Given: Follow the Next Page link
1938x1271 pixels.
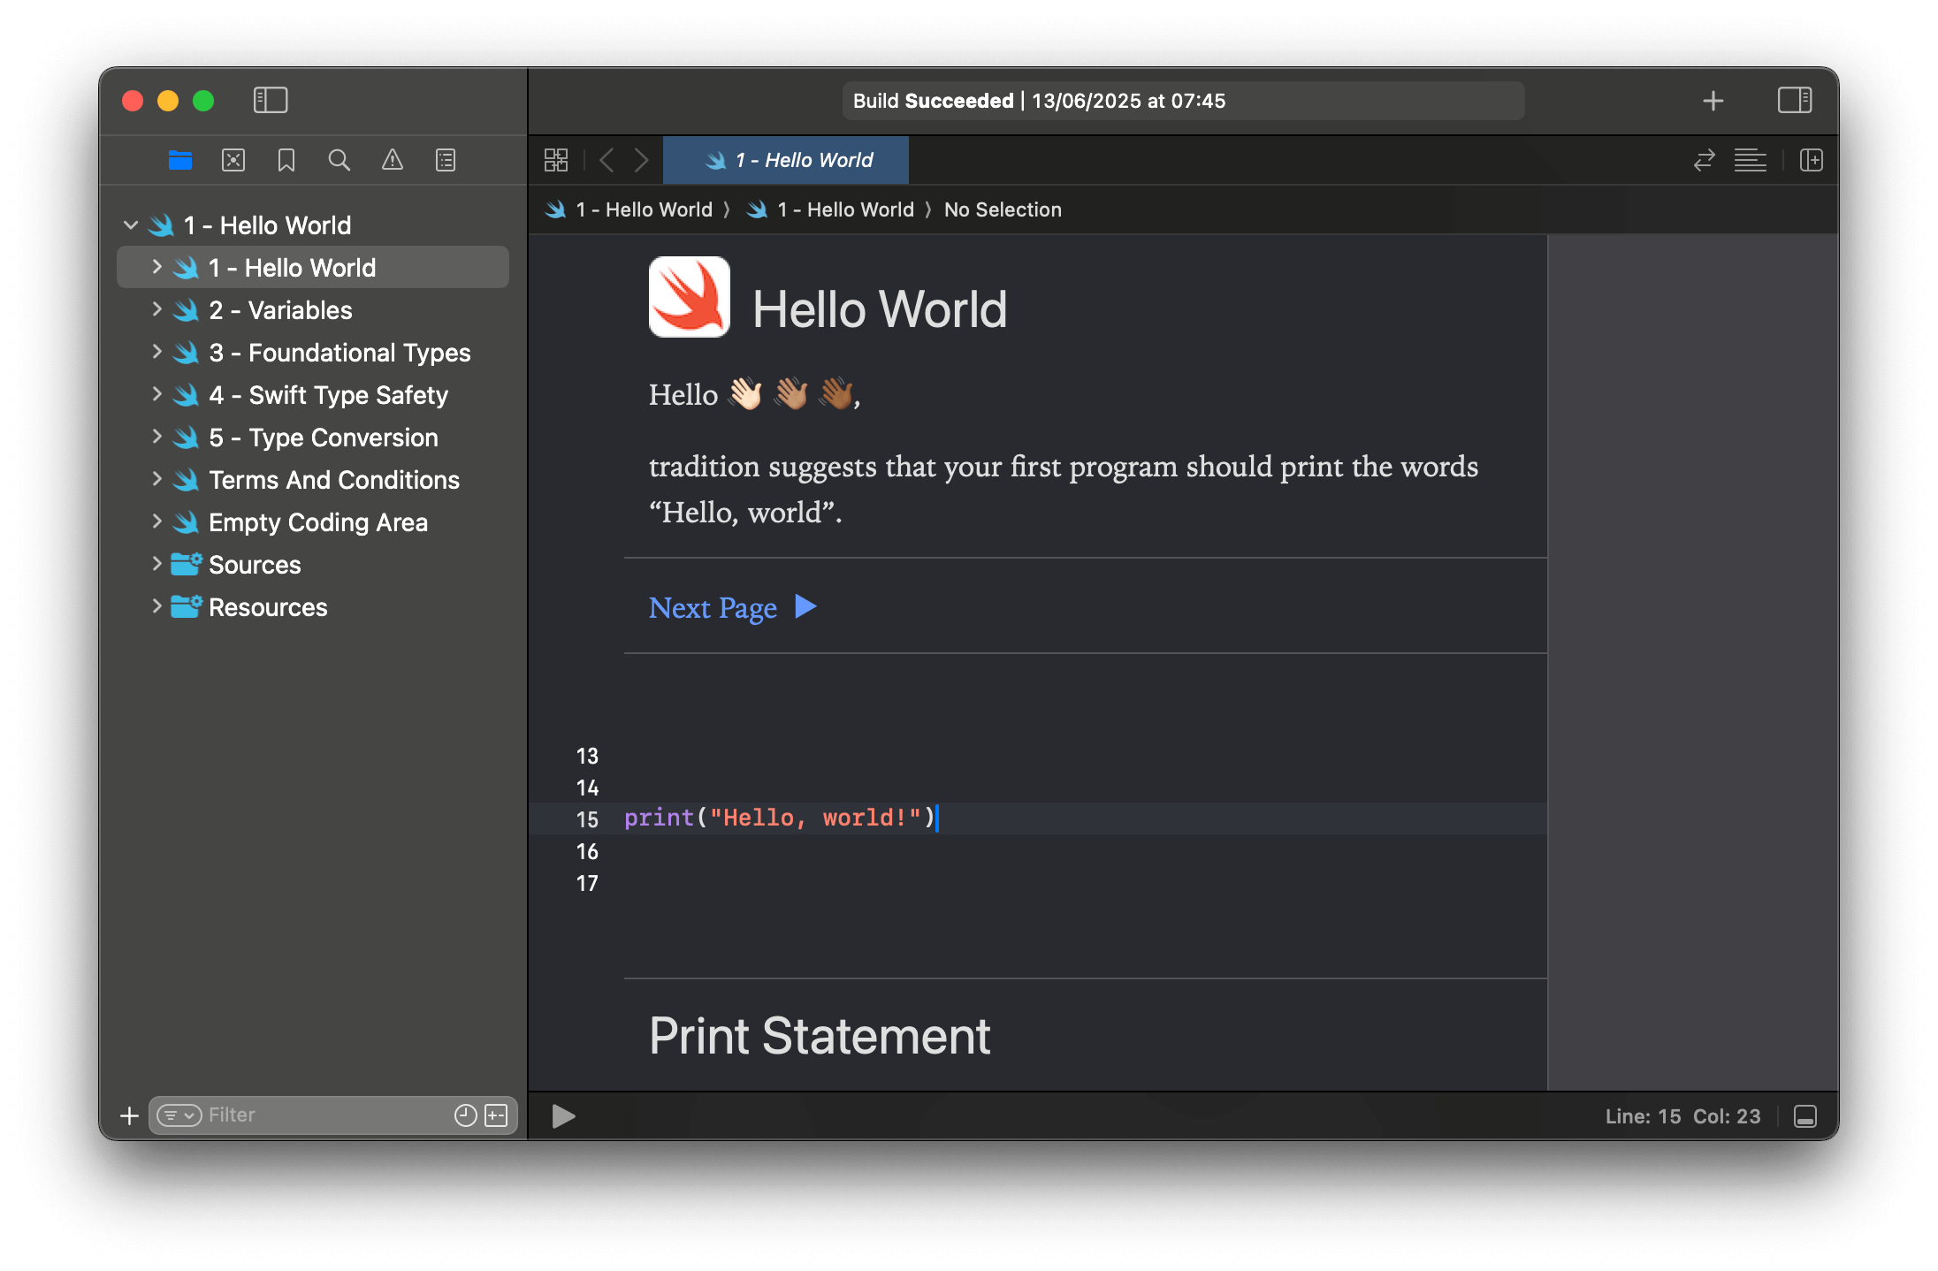Looking at the screenshot, I should tap(713, 607).
